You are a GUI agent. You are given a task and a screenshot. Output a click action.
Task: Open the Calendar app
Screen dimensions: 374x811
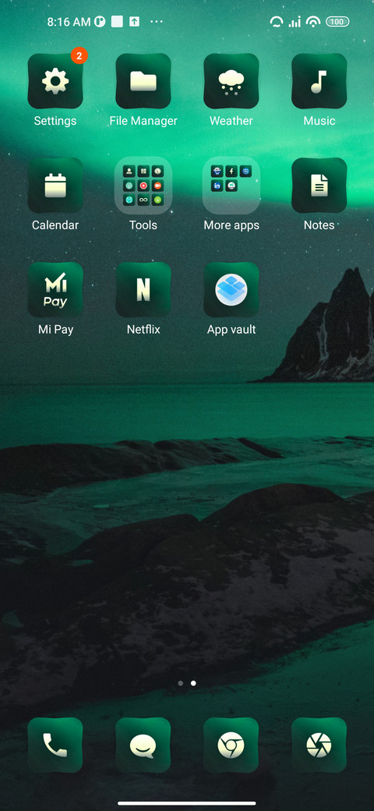55,185
